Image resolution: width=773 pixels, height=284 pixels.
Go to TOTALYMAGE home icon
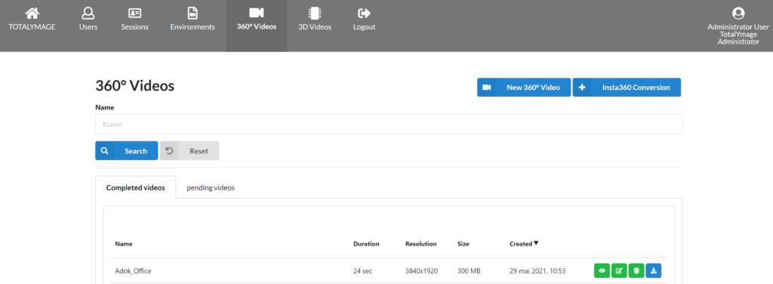pos(32,13)
